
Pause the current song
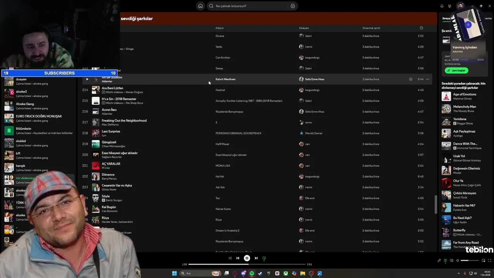(x=247, y=258)
